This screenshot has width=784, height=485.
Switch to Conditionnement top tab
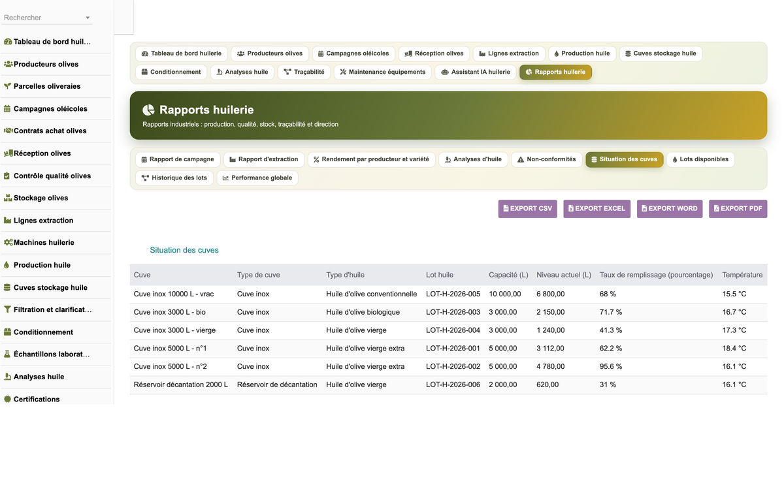[171, 72]
